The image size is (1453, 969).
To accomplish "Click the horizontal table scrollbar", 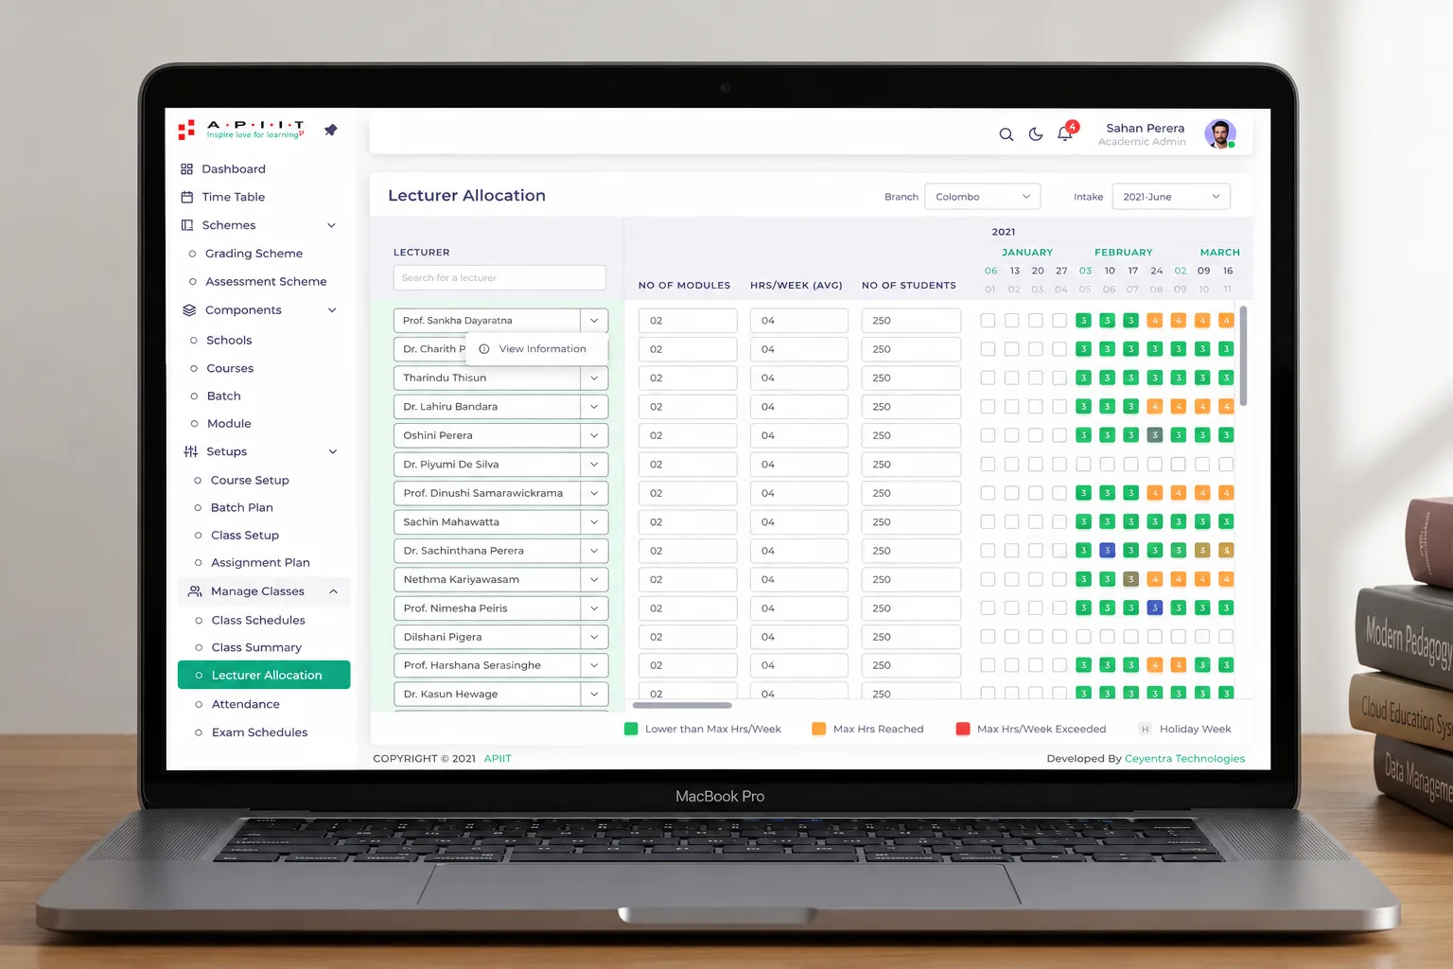I will coord(682,705).
